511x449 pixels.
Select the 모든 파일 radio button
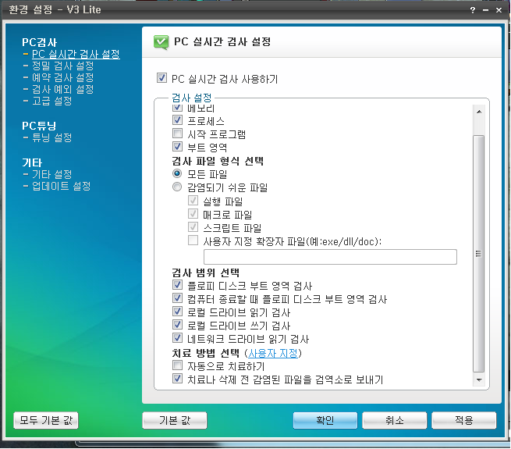[x=177, y=173]
